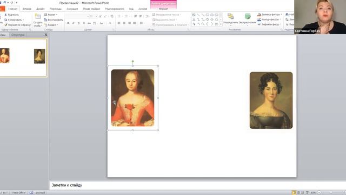Image resolution: width=346 pixels, height=195 pixels.
Task: Justify text in the paragraph group
Action: [135, 23]
